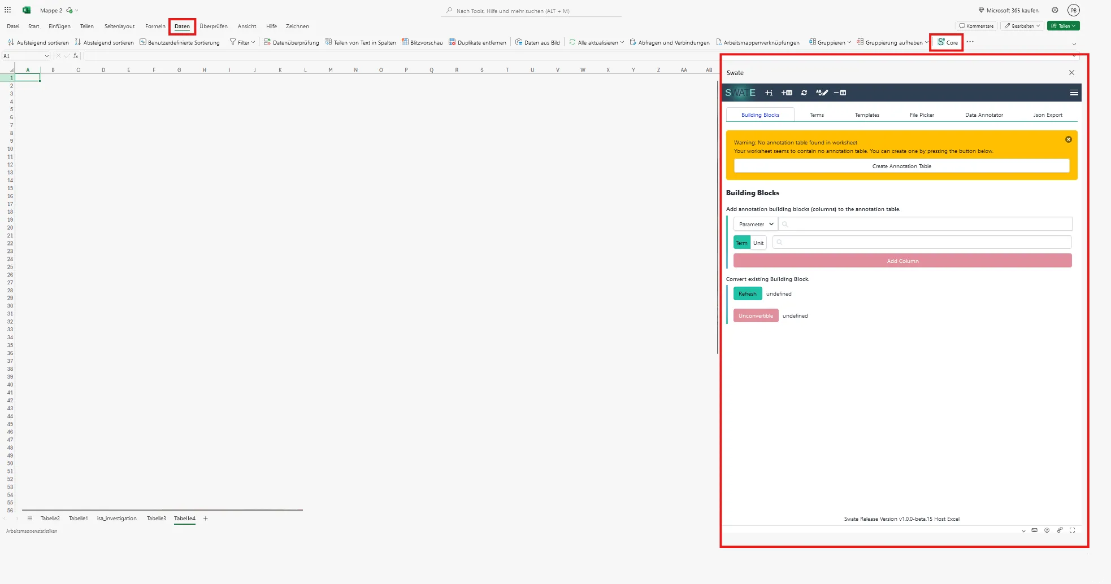
Task: Switch to the Templates tab in Swate
Action: 867,115
